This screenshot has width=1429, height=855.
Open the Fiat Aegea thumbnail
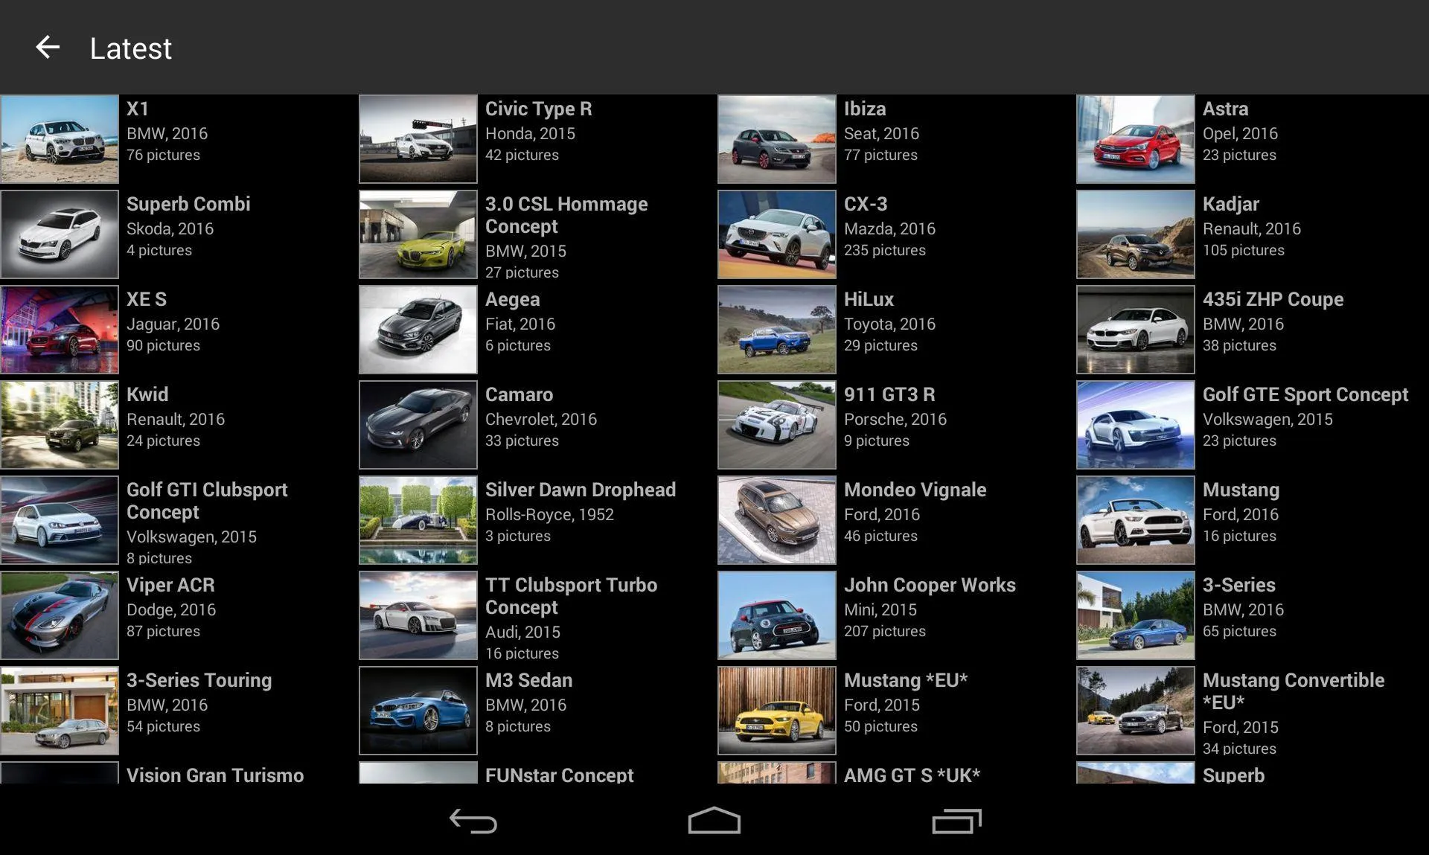tap(418, 330)
